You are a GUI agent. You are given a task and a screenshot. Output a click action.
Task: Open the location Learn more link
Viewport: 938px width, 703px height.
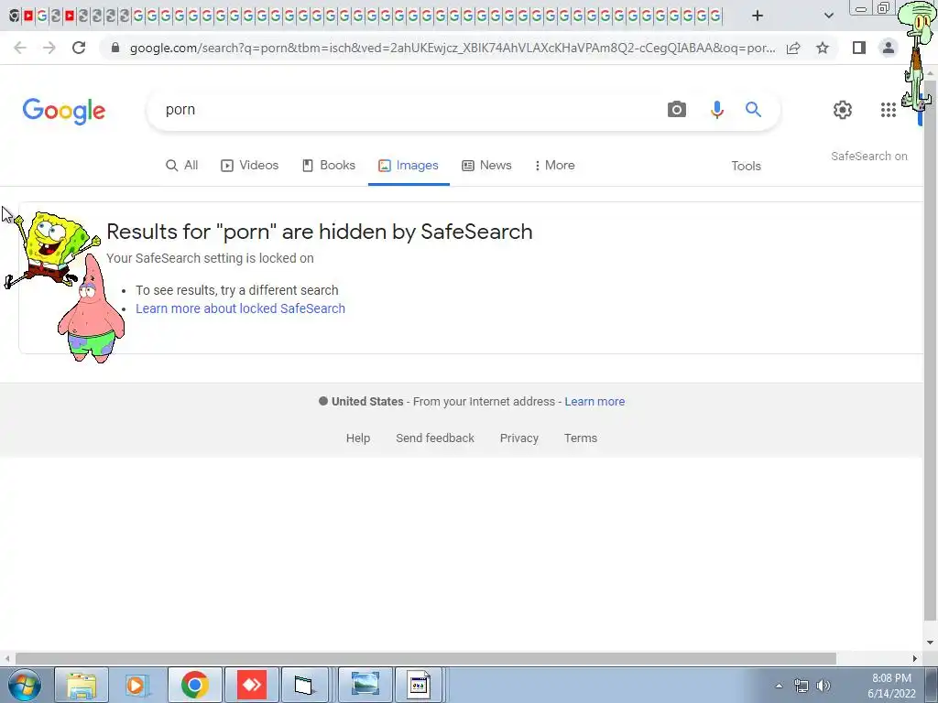click(594, 402)
